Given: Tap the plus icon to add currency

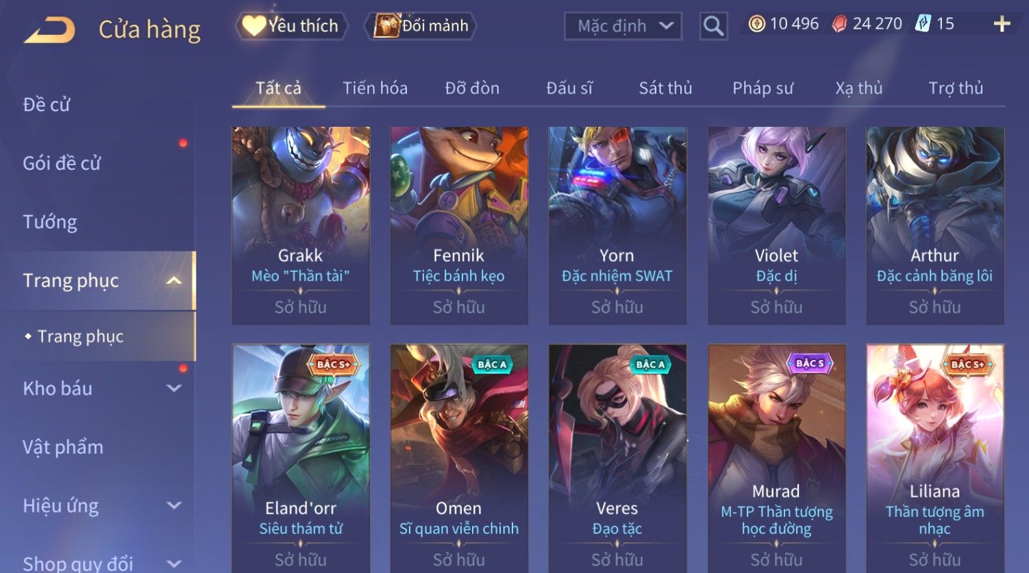Looking at the screenshot, I should (1002, 24).
